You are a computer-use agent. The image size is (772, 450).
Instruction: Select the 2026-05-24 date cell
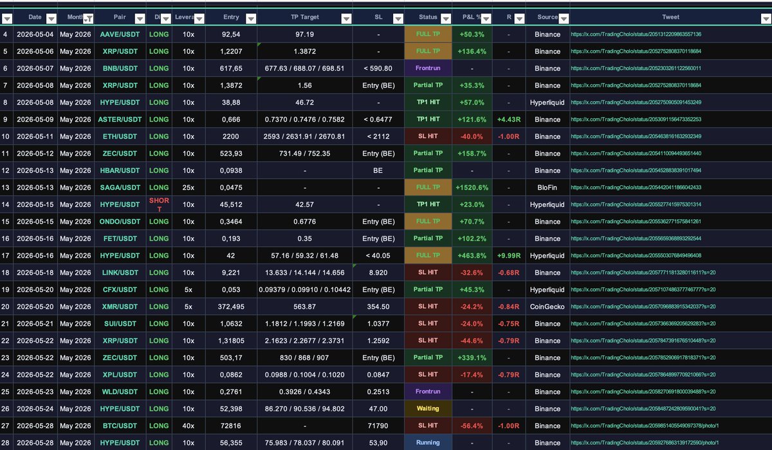click(35, 409)
